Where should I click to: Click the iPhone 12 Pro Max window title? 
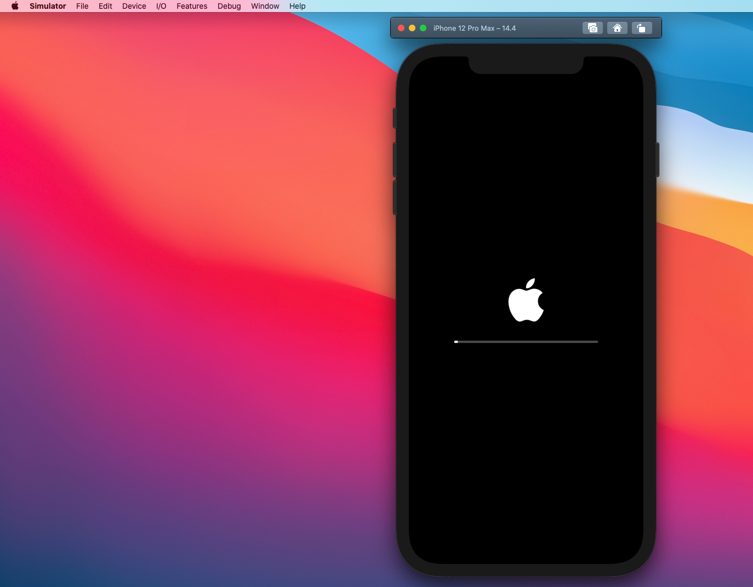coord(474,28)
